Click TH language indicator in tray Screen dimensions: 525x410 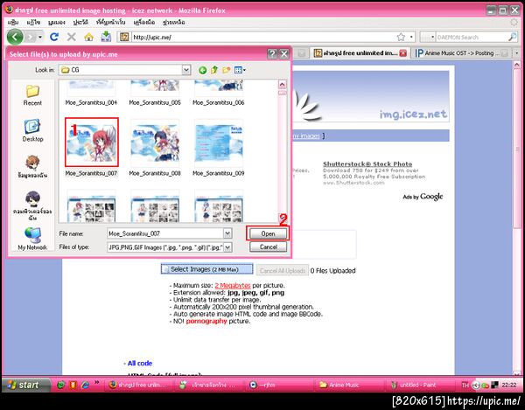pyautogui.click(x=465, y=386)
